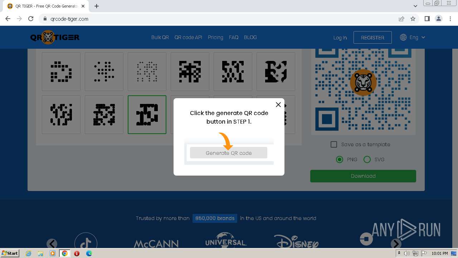
Task: Select the second pattern in the second row
Action: pos(104,115)
